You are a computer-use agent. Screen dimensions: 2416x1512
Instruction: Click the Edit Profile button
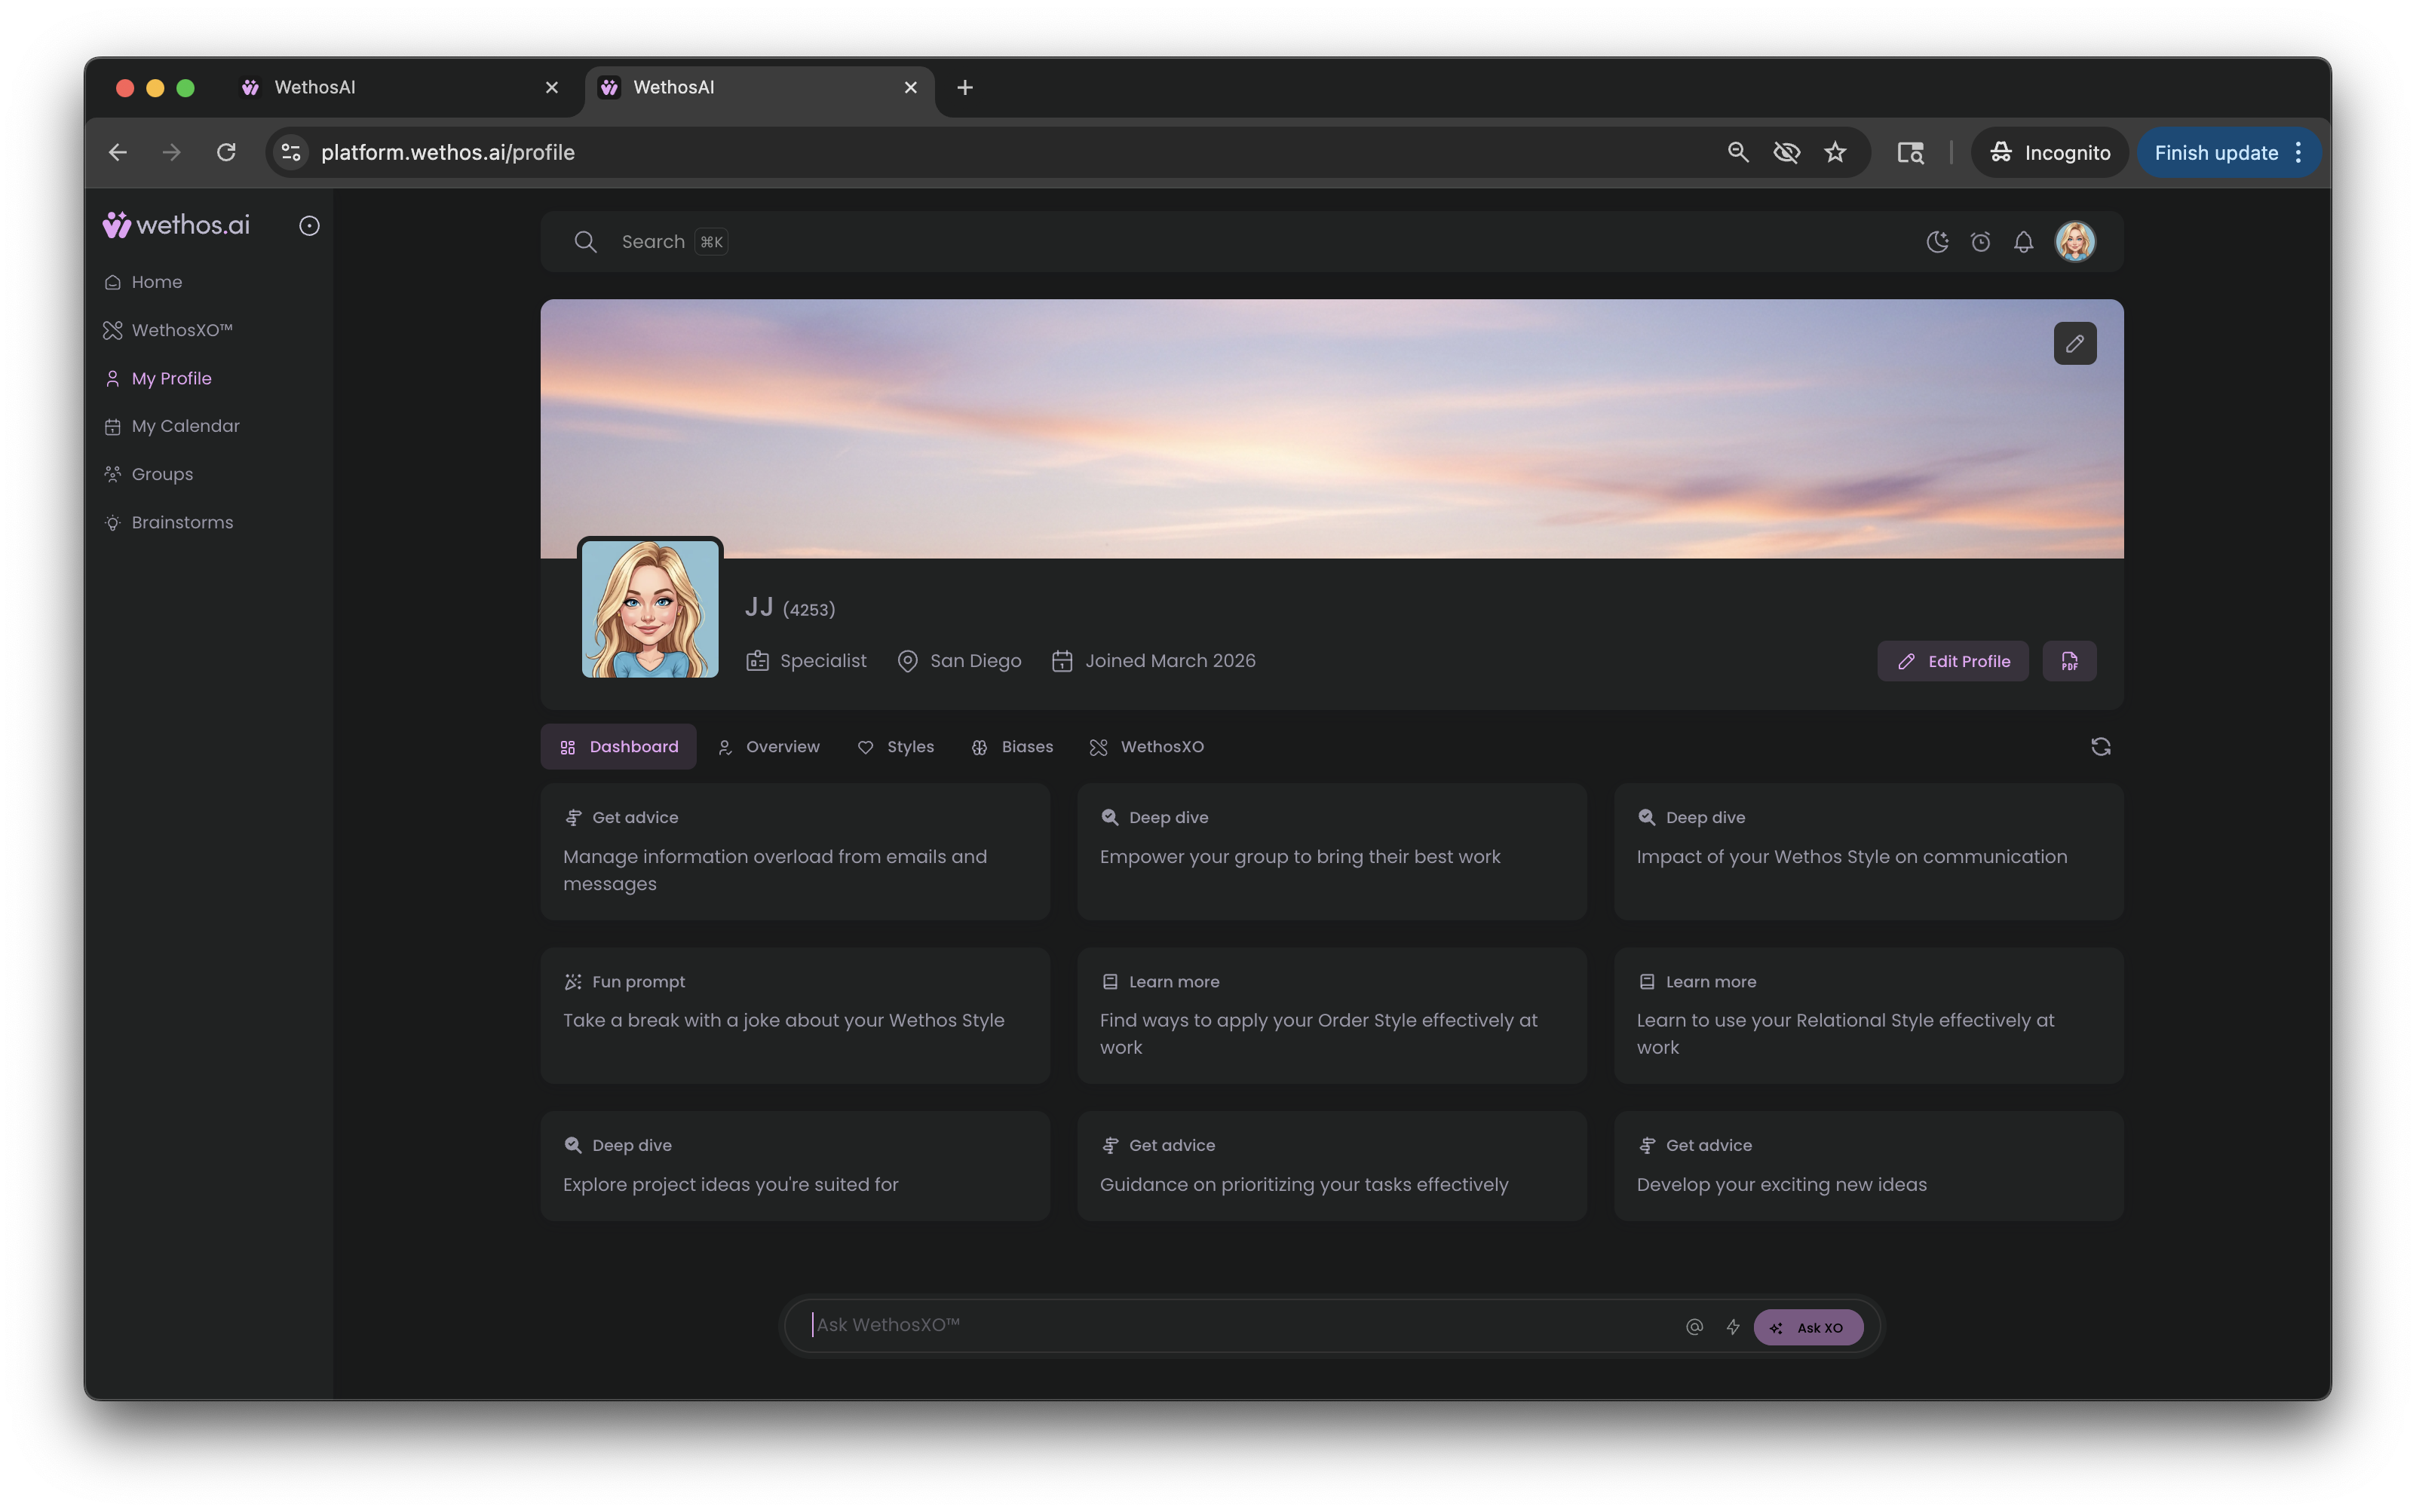click(1952, 661)
